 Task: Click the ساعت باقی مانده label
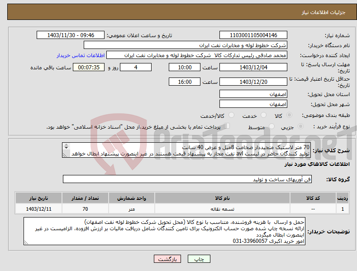click(51, 68)
